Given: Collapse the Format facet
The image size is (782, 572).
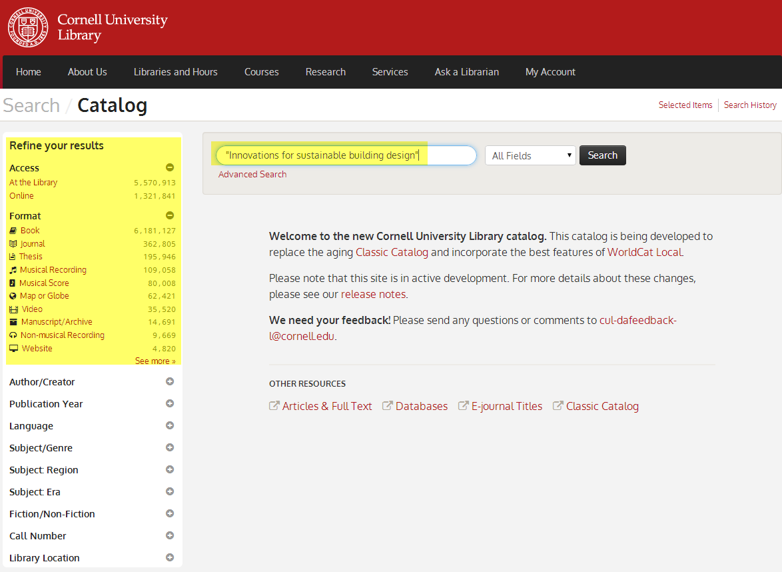Looking at the screenshot, I should (x=170, y=215).
